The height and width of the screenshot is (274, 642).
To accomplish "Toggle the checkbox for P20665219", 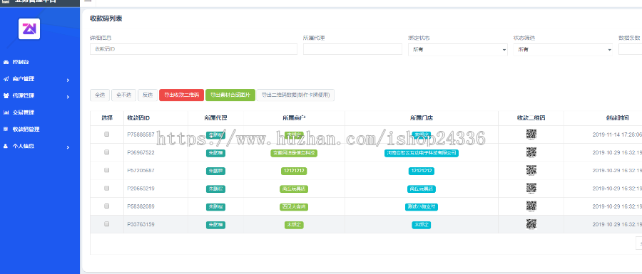I will tap(107, 188).
